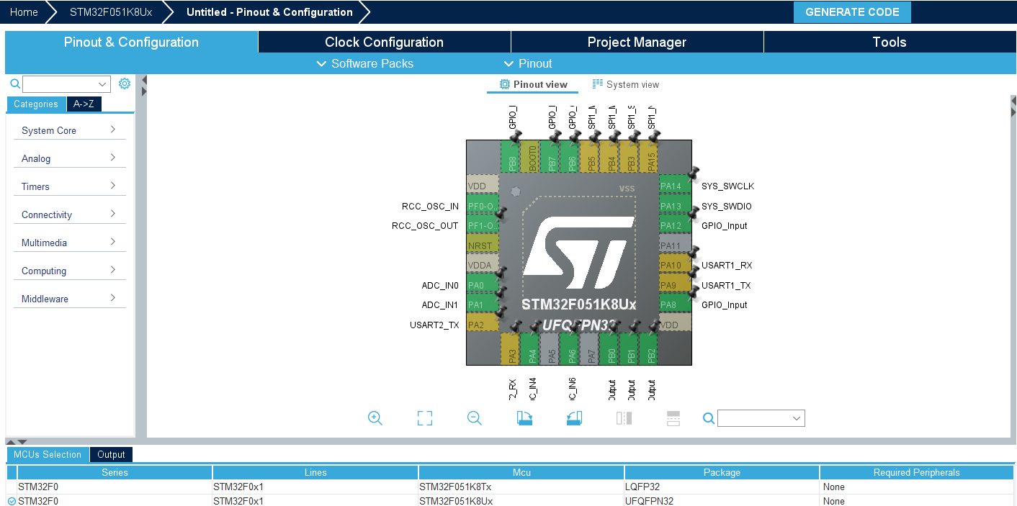Select pin PB2 on the chip

[649, 348]
